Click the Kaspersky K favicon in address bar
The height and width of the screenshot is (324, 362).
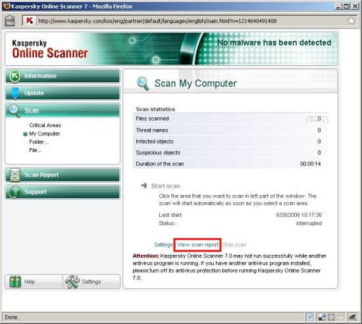30,21
